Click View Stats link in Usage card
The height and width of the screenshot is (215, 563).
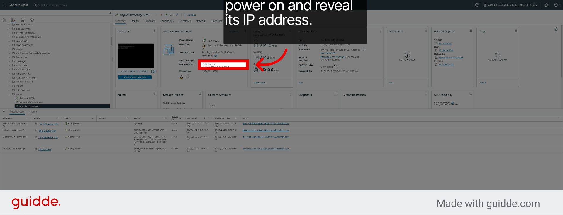coord(260,83)
